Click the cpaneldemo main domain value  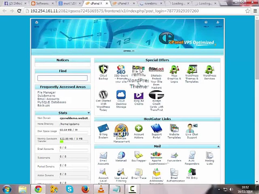click(x=74, y=118)
